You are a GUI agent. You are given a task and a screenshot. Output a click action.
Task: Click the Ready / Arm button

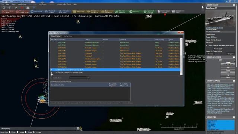(x=83, y=103)
